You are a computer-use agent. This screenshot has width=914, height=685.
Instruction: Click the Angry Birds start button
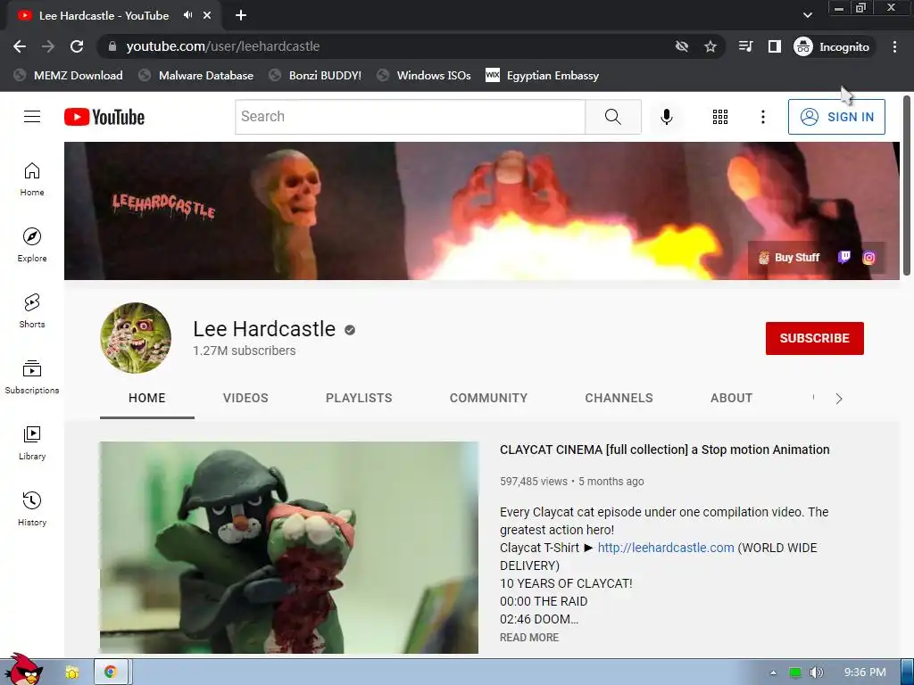pos(22,670)
